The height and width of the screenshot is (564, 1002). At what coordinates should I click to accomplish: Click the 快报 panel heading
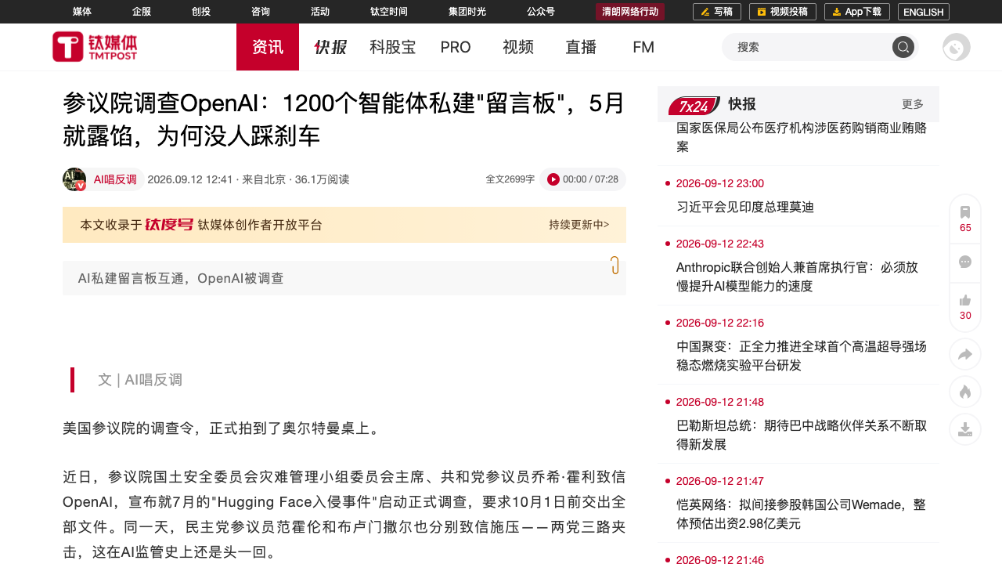point(742,104)
